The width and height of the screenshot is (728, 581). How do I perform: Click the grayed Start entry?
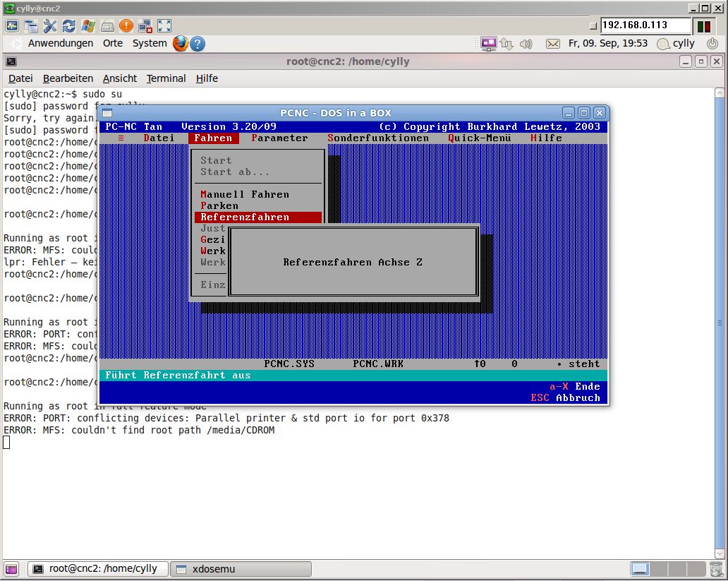coord(216,160)
